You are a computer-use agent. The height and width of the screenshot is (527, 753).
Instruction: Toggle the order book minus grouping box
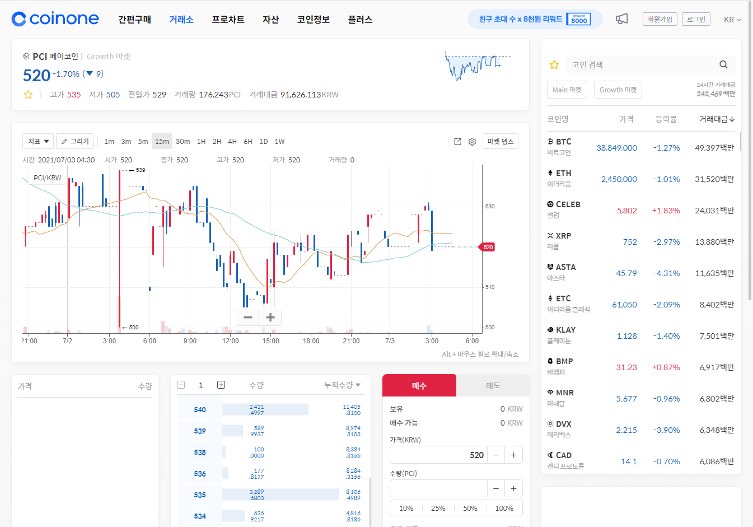[x=181, y=385]
